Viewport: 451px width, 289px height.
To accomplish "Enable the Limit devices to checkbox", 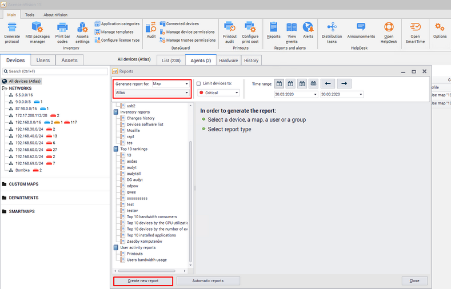I will pyautogui.click(x=199, y=83).
